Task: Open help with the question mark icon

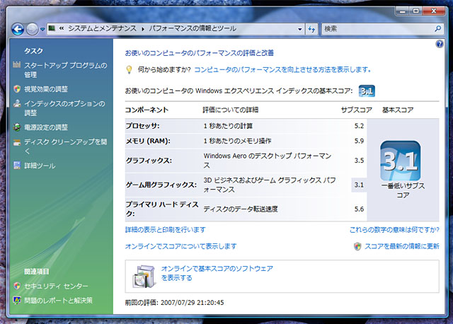Action: (440, 44)
